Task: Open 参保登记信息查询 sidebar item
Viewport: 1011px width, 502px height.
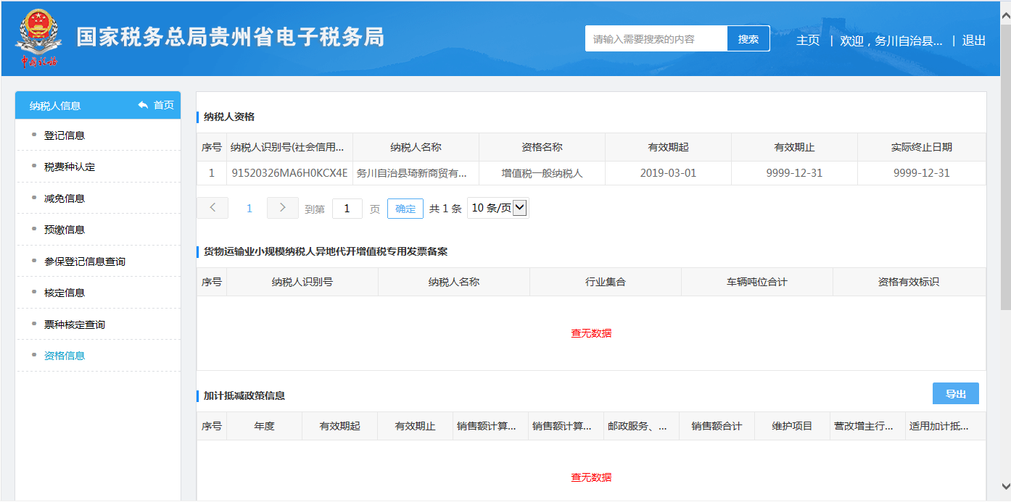Action: (x=85, y=262)
